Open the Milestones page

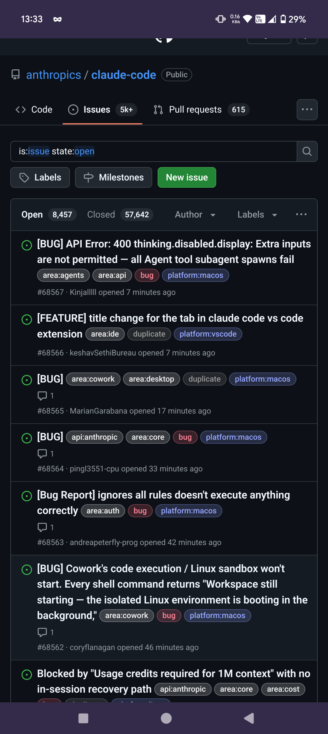click(114, 177)
